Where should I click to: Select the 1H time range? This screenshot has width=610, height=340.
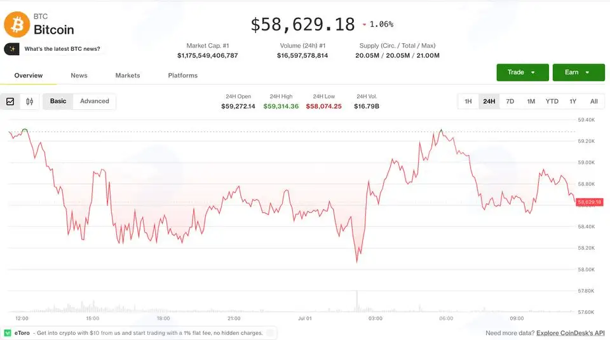tap(468, 102)
